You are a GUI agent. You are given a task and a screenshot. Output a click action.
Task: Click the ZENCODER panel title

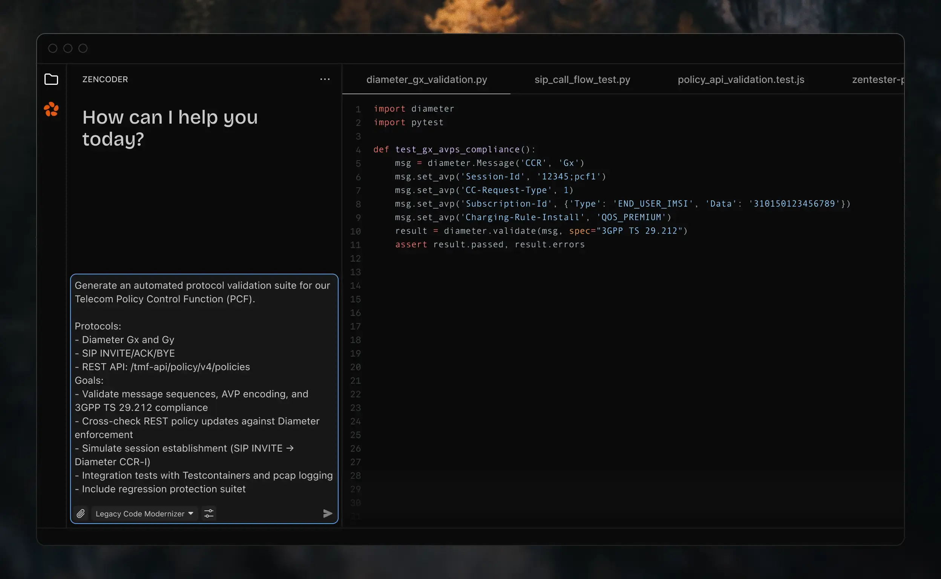tap(105, 79)
